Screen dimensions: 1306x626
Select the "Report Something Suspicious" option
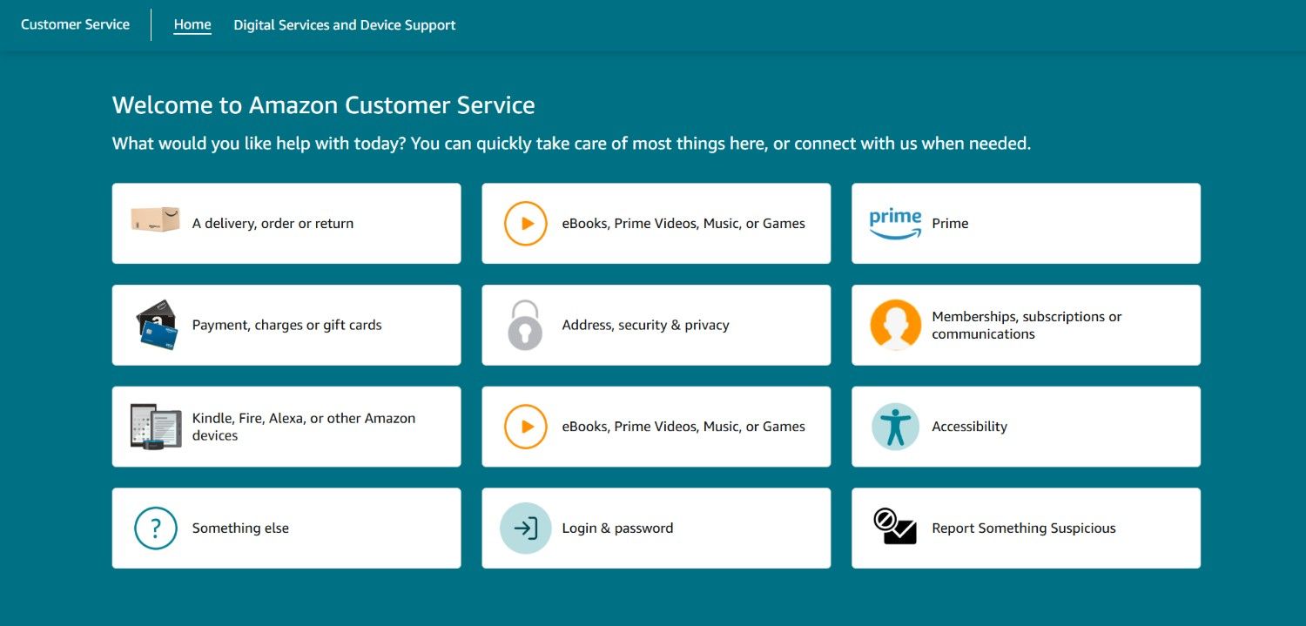(x=1026, y=528)
